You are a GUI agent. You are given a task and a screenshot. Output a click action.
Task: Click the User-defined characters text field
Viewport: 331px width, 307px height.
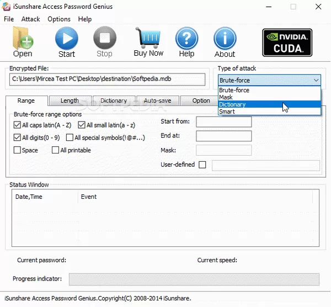coord(266,165)
